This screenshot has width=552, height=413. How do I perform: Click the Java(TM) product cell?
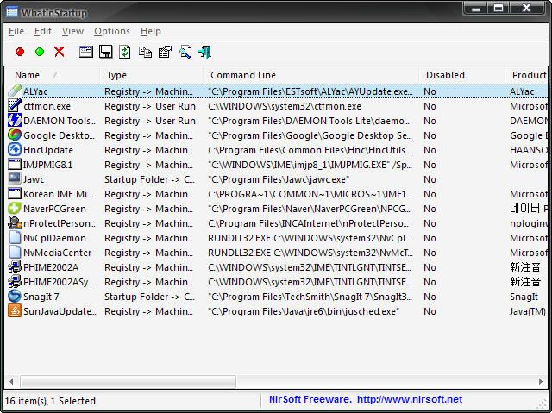tap(528, 311)
